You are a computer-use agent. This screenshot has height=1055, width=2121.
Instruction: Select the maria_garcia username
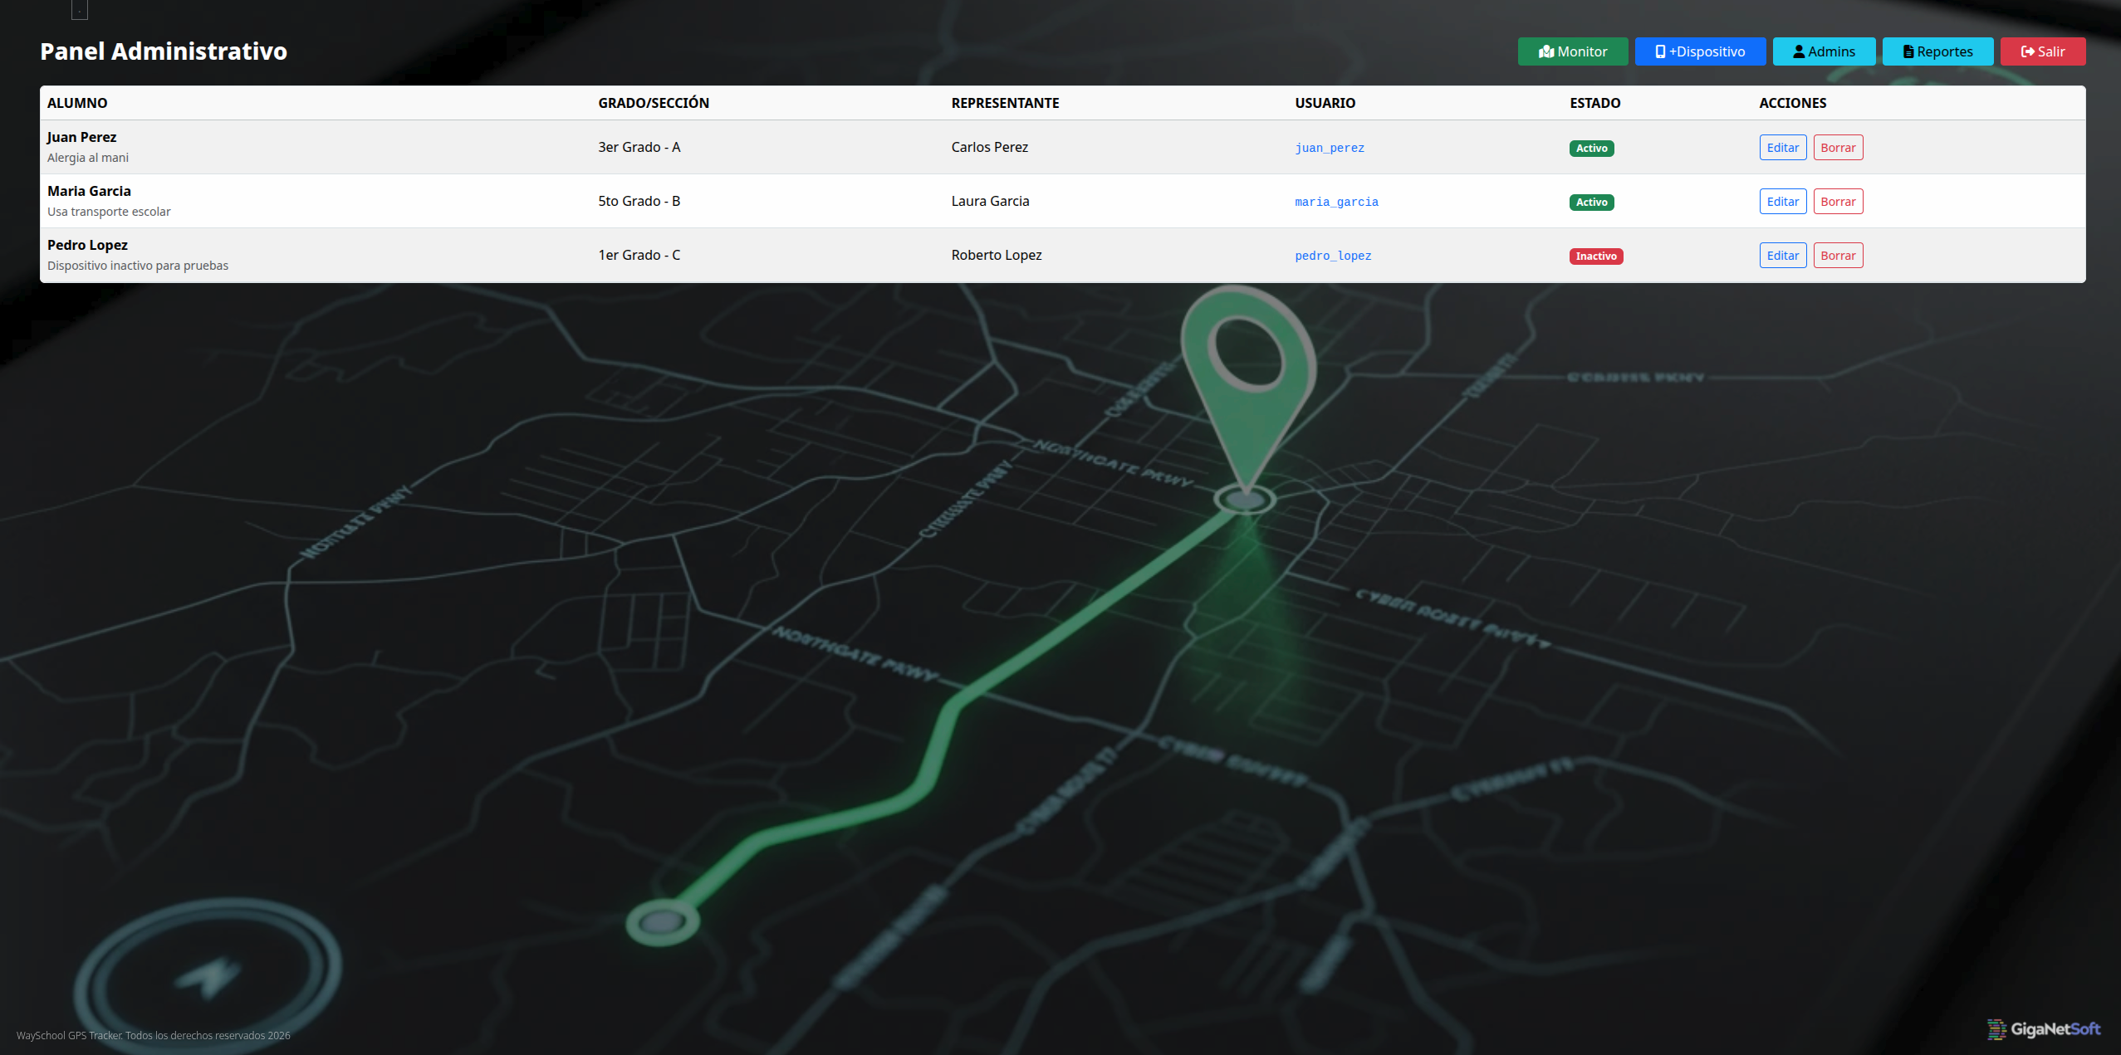pyautogui.click(x=1335, y=202)
